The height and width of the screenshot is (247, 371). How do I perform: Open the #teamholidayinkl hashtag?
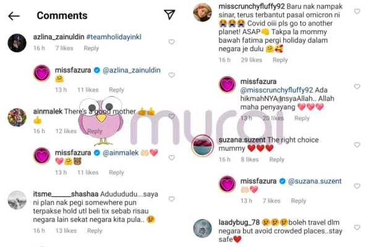pos(114,37)
